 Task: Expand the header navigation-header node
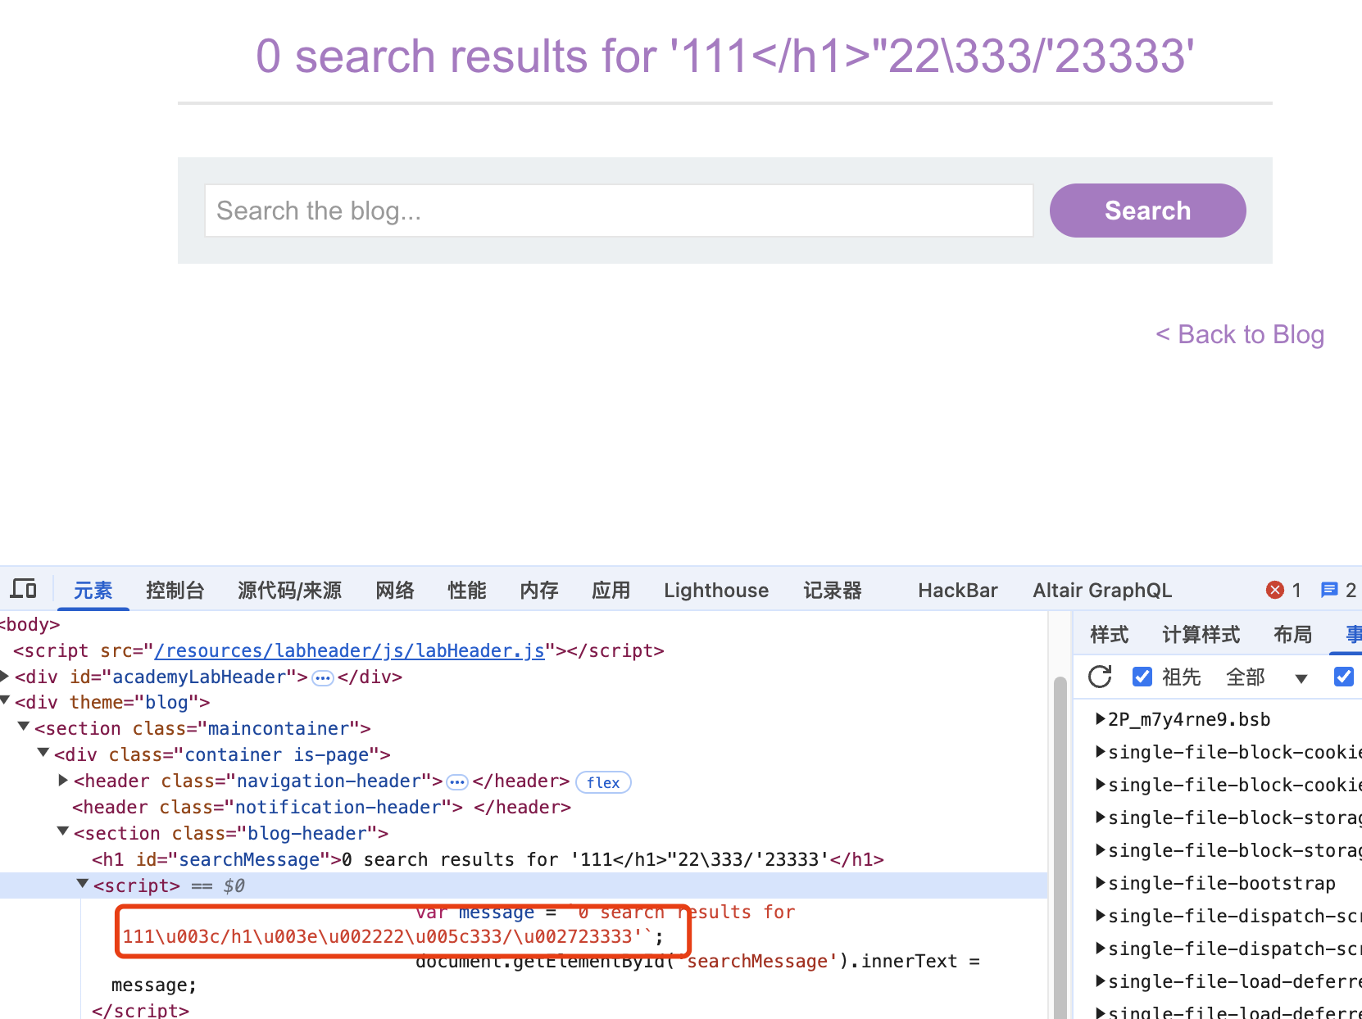click(63, 781)
